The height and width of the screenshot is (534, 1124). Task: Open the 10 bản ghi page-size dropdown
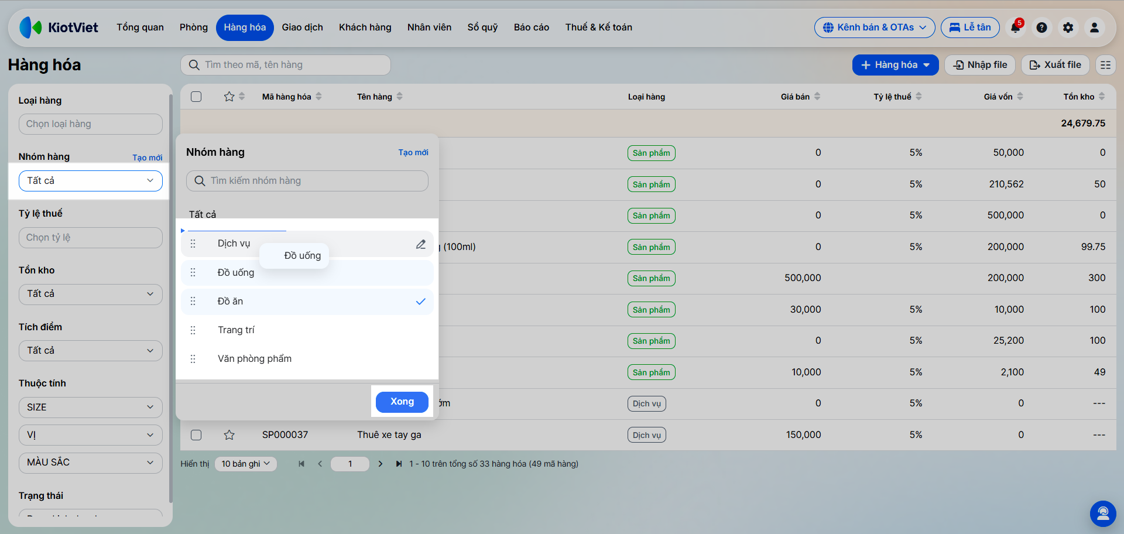click(x=246, y=464)
